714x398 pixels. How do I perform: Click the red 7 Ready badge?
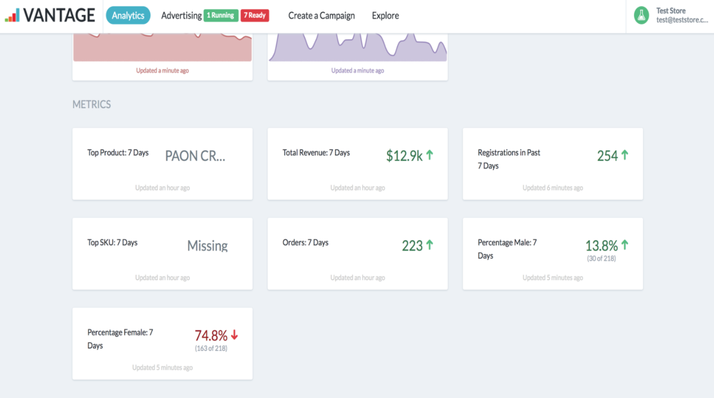pos(255,15)
